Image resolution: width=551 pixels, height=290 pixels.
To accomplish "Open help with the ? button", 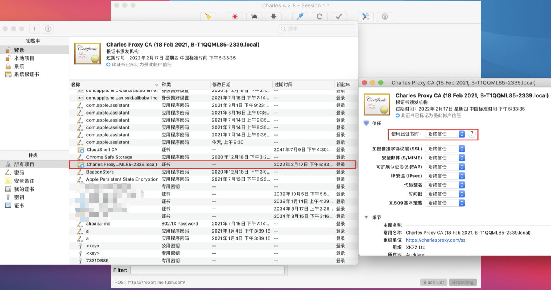I will coord(472,134).
